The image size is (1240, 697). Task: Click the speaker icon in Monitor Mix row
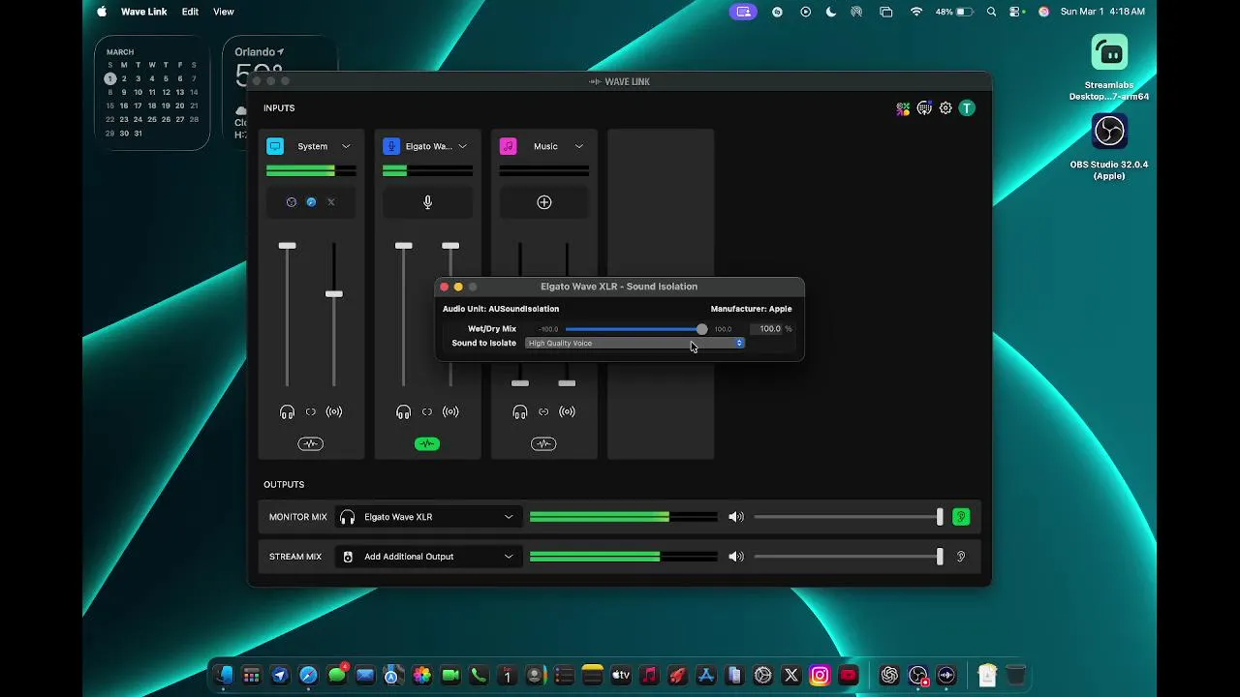coord(736,517)
